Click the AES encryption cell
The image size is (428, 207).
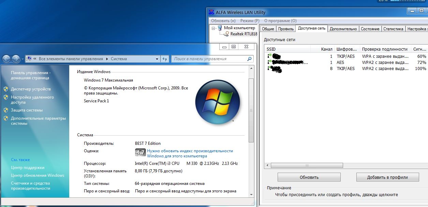click(x=340, y=63)
